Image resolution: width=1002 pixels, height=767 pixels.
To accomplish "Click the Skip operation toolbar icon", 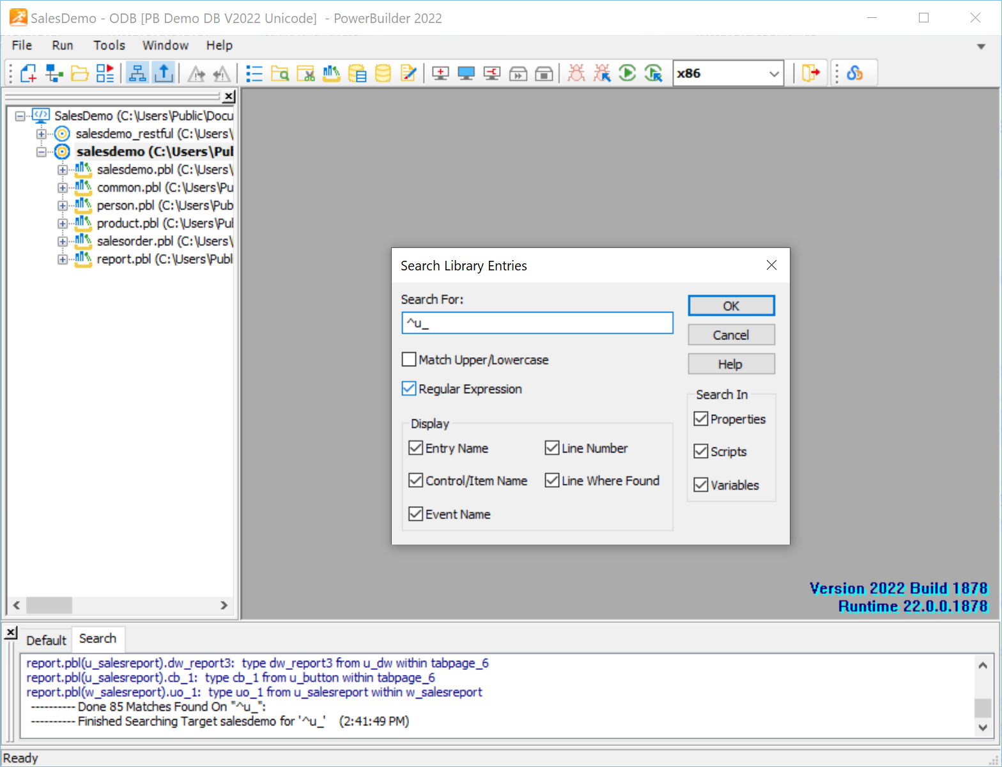I will pyautogui.click(x=518, y=74).
